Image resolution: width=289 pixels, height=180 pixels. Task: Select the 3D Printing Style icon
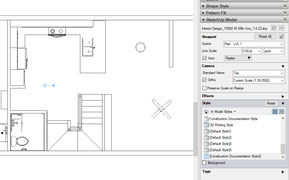[x=206, y=125]
